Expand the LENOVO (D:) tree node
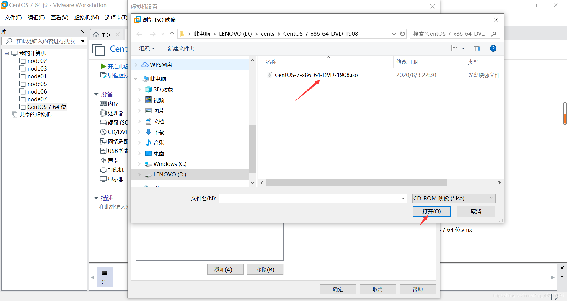This screenshot has height=301, width=567. 139,174
